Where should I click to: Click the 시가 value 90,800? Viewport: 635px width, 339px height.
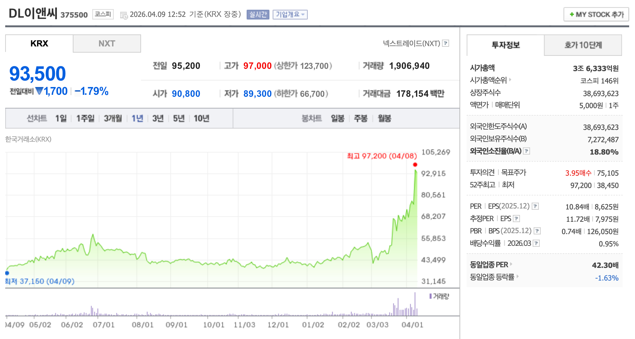186,94
